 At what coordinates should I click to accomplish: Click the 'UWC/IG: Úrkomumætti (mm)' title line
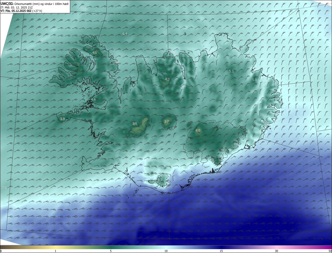coord(34,4)
